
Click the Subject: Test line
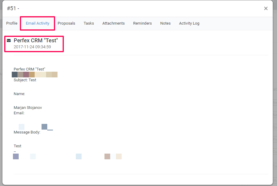[x=25, y=80]
